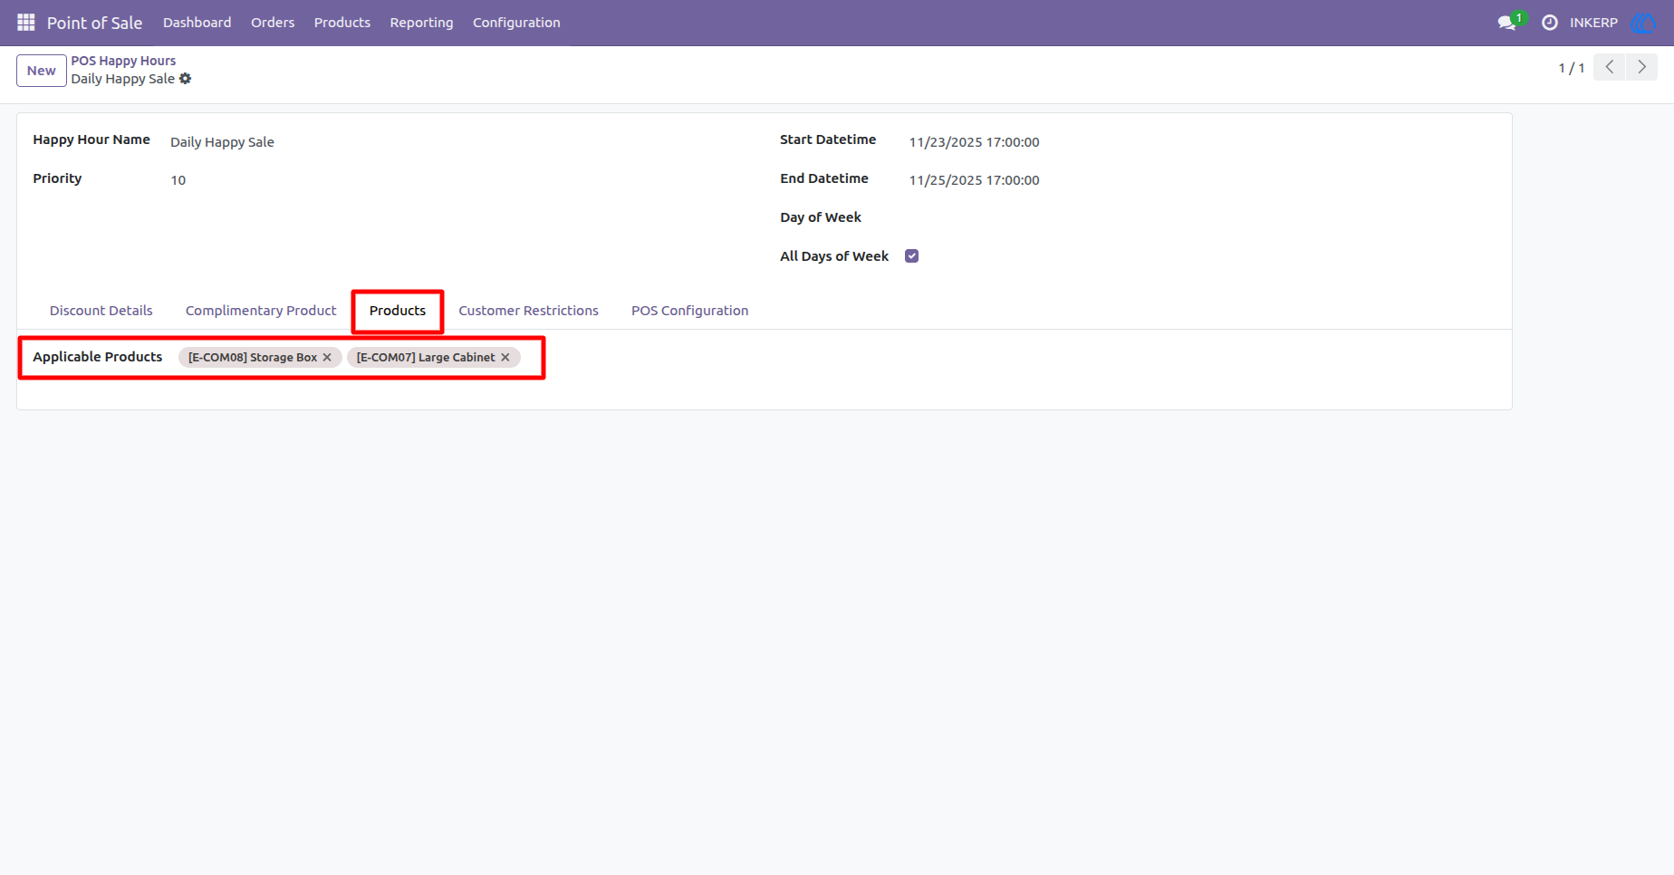Create a New happy hour record
1674x875 pixels.
(x=42, y=71)
